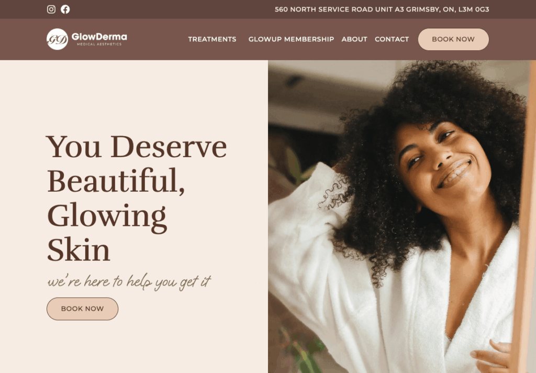
Task: Click the circular GD logo emblem
Action: pyautogui.click(x=57, y=39)
